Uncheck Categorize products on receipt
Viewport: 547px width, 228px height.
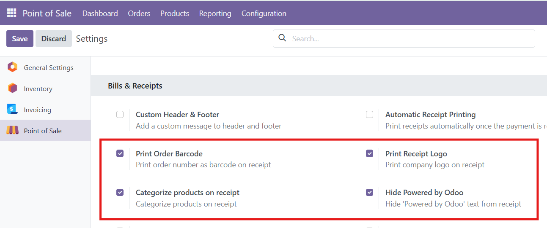(120, 193)
